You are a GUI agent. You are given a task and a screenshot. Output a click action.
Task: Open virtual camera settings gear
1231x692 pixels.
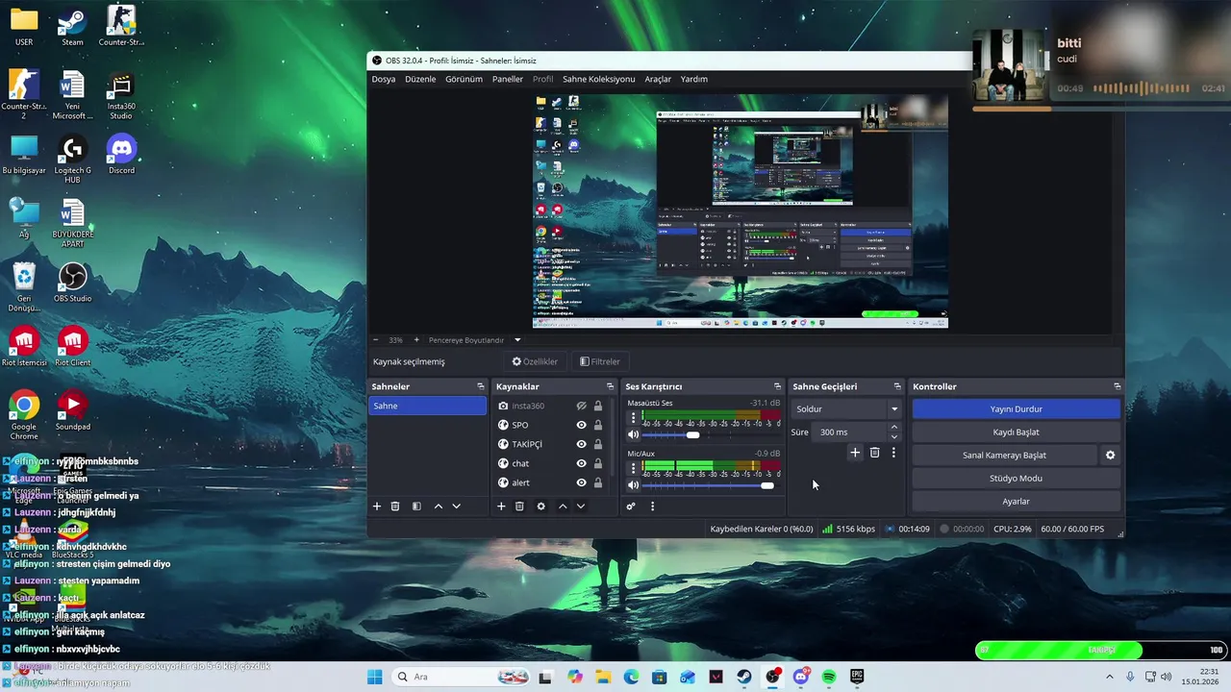click(1110, 456)
